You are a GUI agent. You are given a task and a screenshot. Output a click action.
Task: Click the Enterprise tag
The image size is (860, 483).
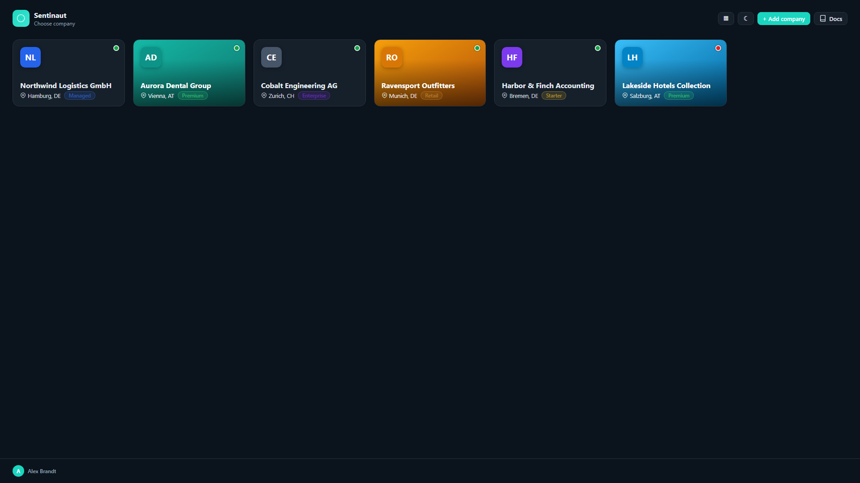point(314,96)
